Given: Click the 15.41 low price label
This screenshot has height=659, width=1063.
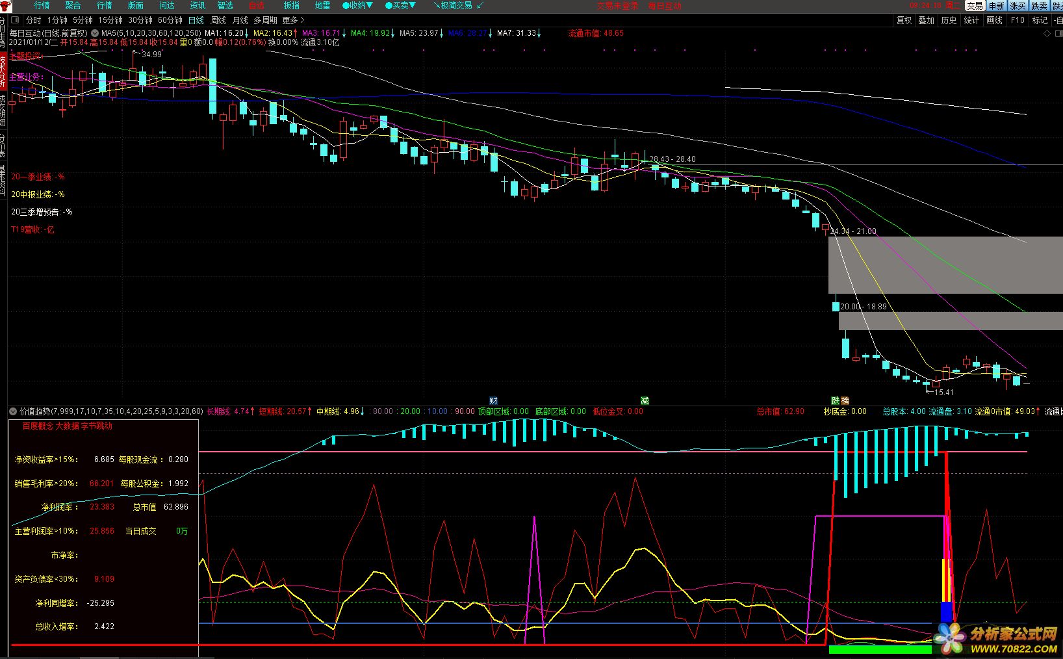Looking at the screenshot, I should (943, 392).
